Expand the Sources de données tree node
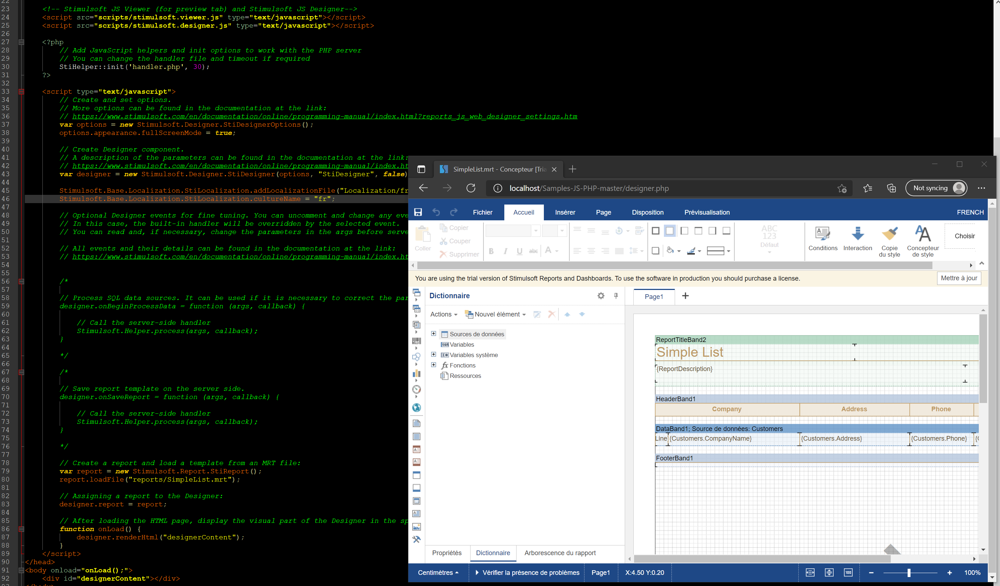The image size is (1000, 586). [x=434, y=334]
